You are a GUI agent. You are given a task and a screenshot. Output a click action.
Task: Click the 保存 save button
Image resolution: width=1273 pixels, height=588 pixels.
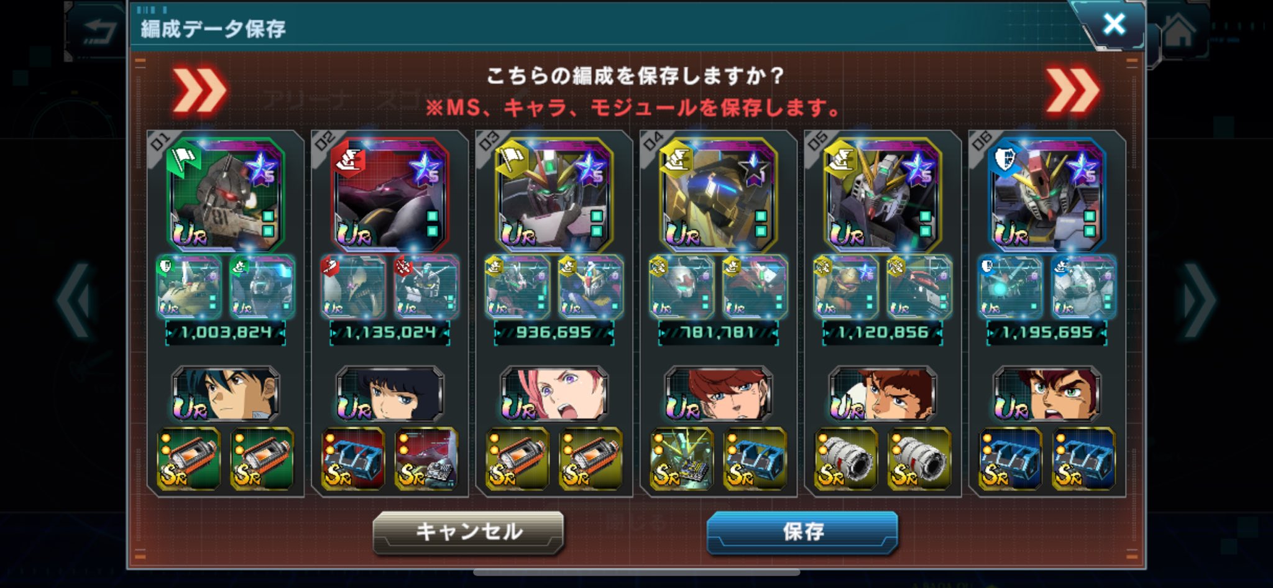802,531
